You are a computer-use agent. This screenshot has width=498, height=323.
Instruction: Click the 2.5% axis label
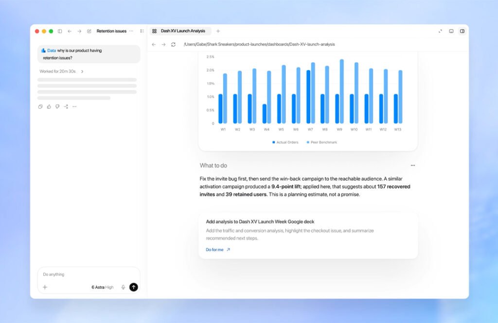point(210,57)
